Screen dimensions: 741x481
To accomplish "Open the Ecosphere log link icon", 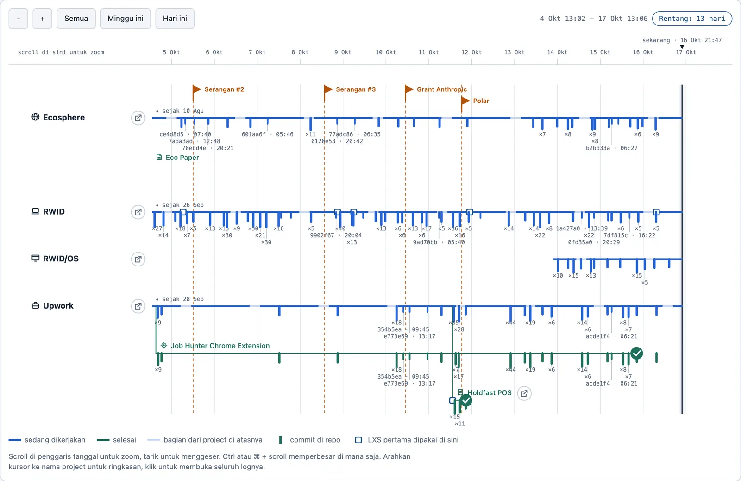I will click(x=138, y=118).
